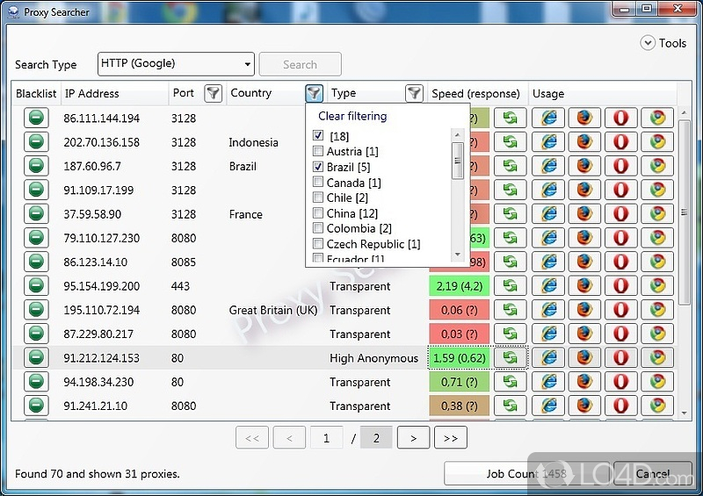Viewport: 703px width, 496px height.
Task: Select Clear filtering in the filter popup
Action: pyautogui.click(x=352, y=116)
